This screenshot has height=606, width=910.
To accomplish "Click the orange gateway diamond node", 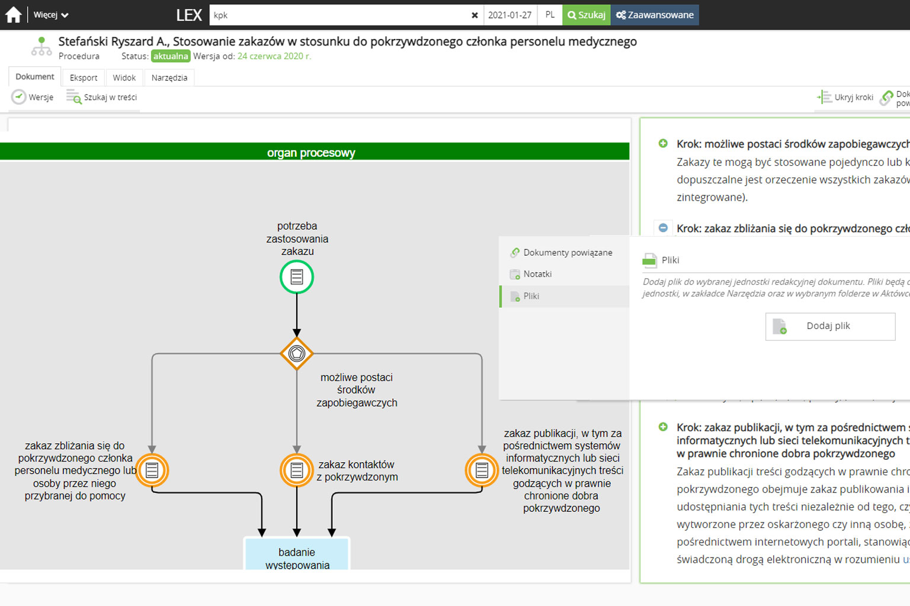I will [297, 354].
